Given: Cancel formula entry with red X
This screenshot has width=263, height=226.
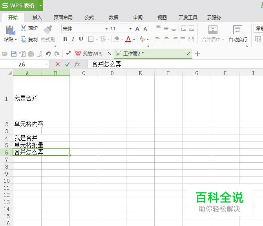Looking at the screenshot, I should coord(58,64).
